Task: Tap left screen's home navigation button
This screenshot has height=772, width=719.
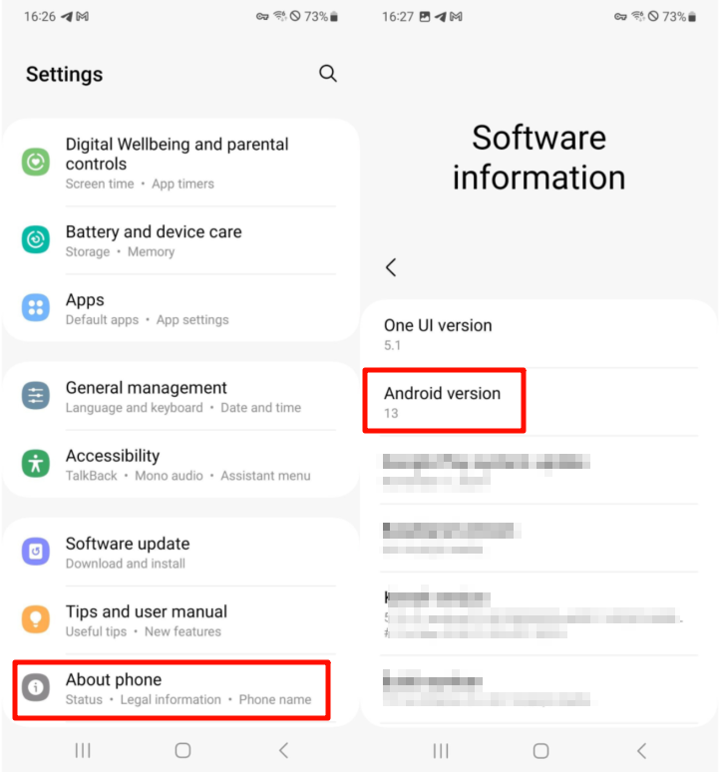Action: [x=183, y=750]
